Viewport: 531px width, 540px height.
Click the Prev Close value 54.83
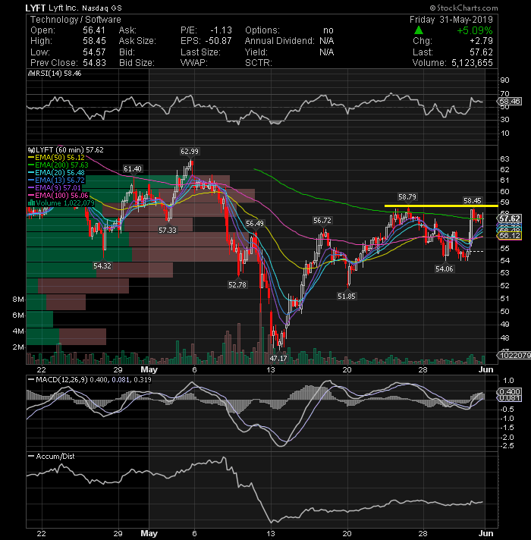point(94,63)
